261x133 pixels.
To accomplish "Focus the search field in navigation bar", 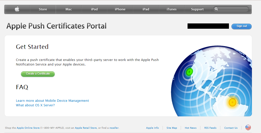I will coord(231,9).
